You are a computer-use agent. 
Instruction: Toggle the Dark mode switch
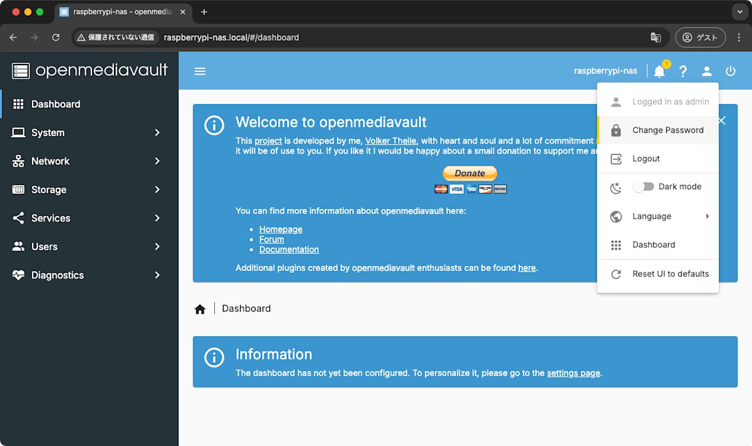[643, 187]
